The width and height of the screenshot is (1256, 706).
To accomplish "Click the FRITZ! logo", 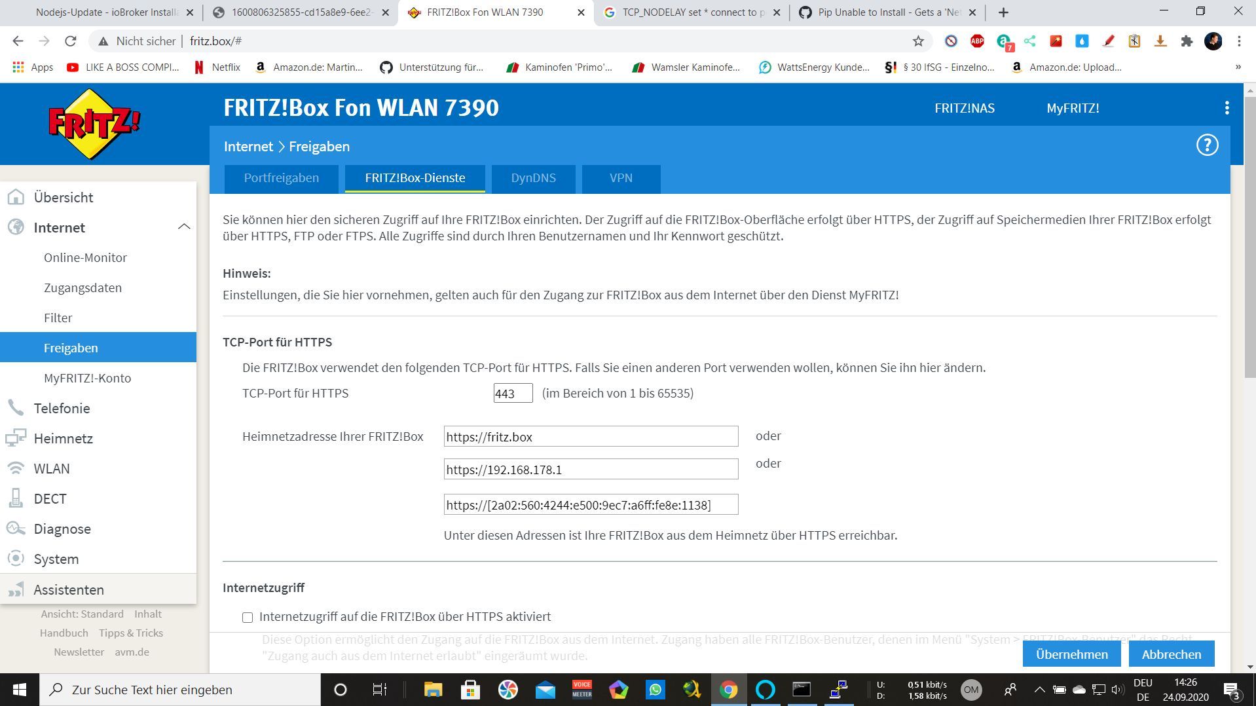I will point(95,124).
